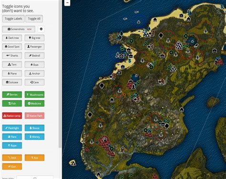Toggle the Plane markers

coord(12,74)
